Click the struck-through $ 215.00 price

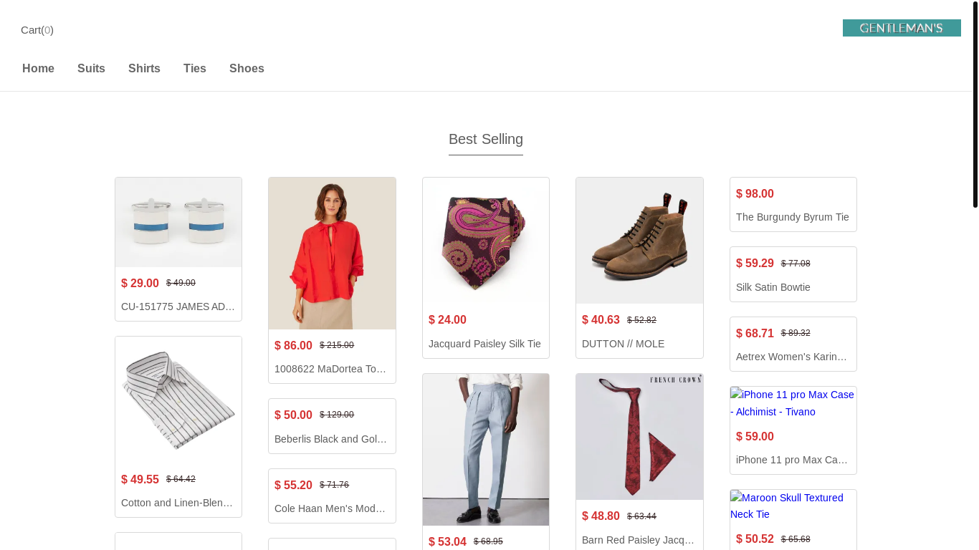pyautogui.click(x=337, y=345)
